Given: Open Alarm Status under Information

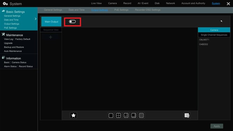Looking at the screenshot, I should 10,67.
